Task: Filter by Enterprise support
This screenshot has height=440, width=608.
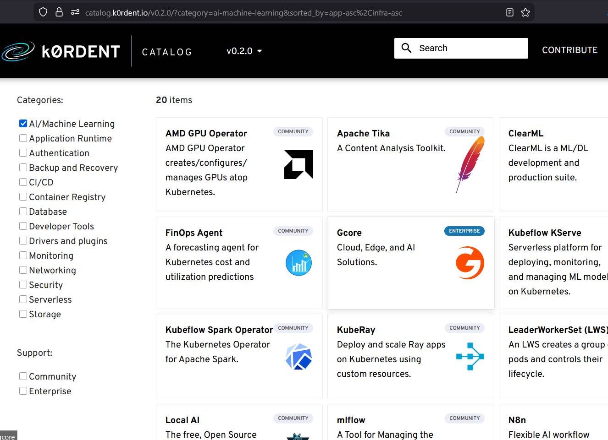Action: point(23,391)
